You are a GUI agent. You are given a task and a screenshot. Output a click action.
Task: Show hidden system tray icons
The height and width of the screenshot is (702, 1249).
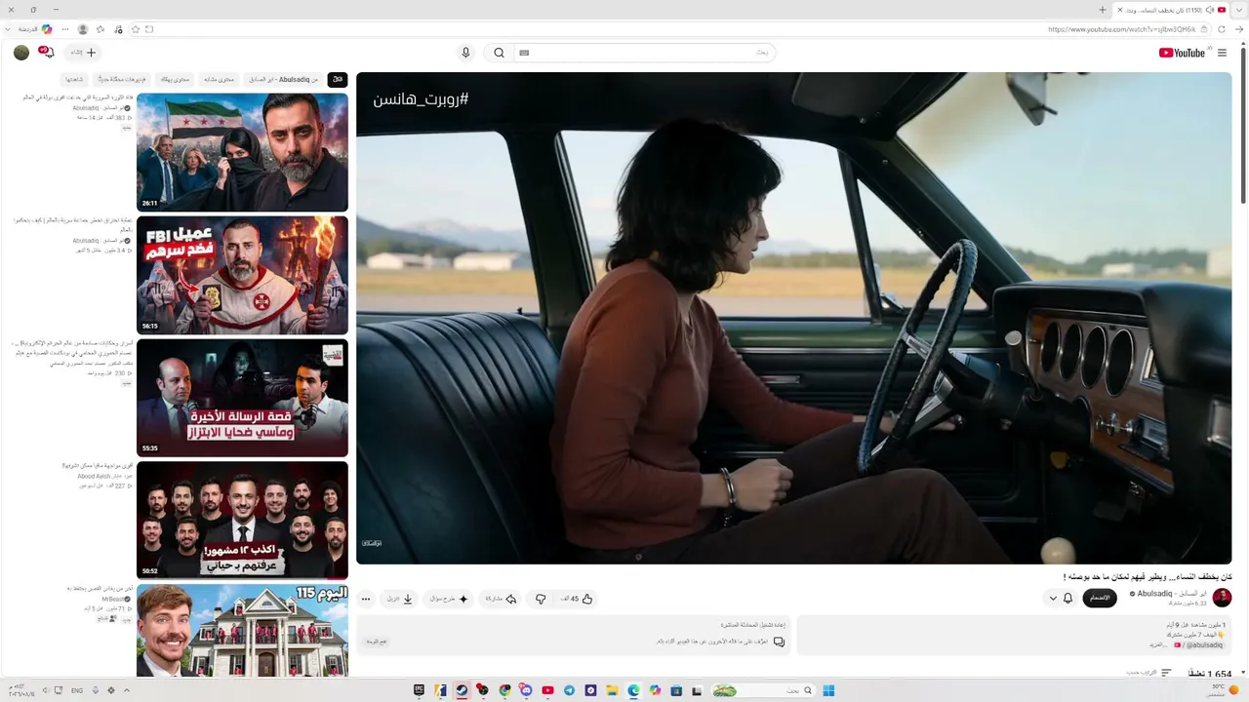[x=126, y=690]
